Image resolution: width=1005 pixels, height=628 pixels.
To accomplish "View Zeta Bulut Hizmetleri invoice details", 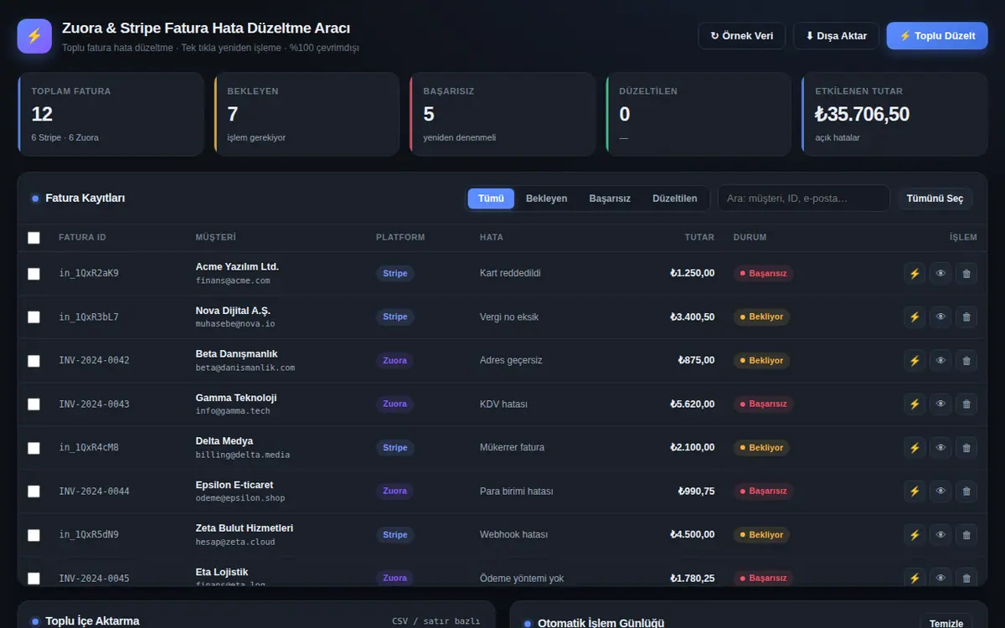I will point(941,534).
